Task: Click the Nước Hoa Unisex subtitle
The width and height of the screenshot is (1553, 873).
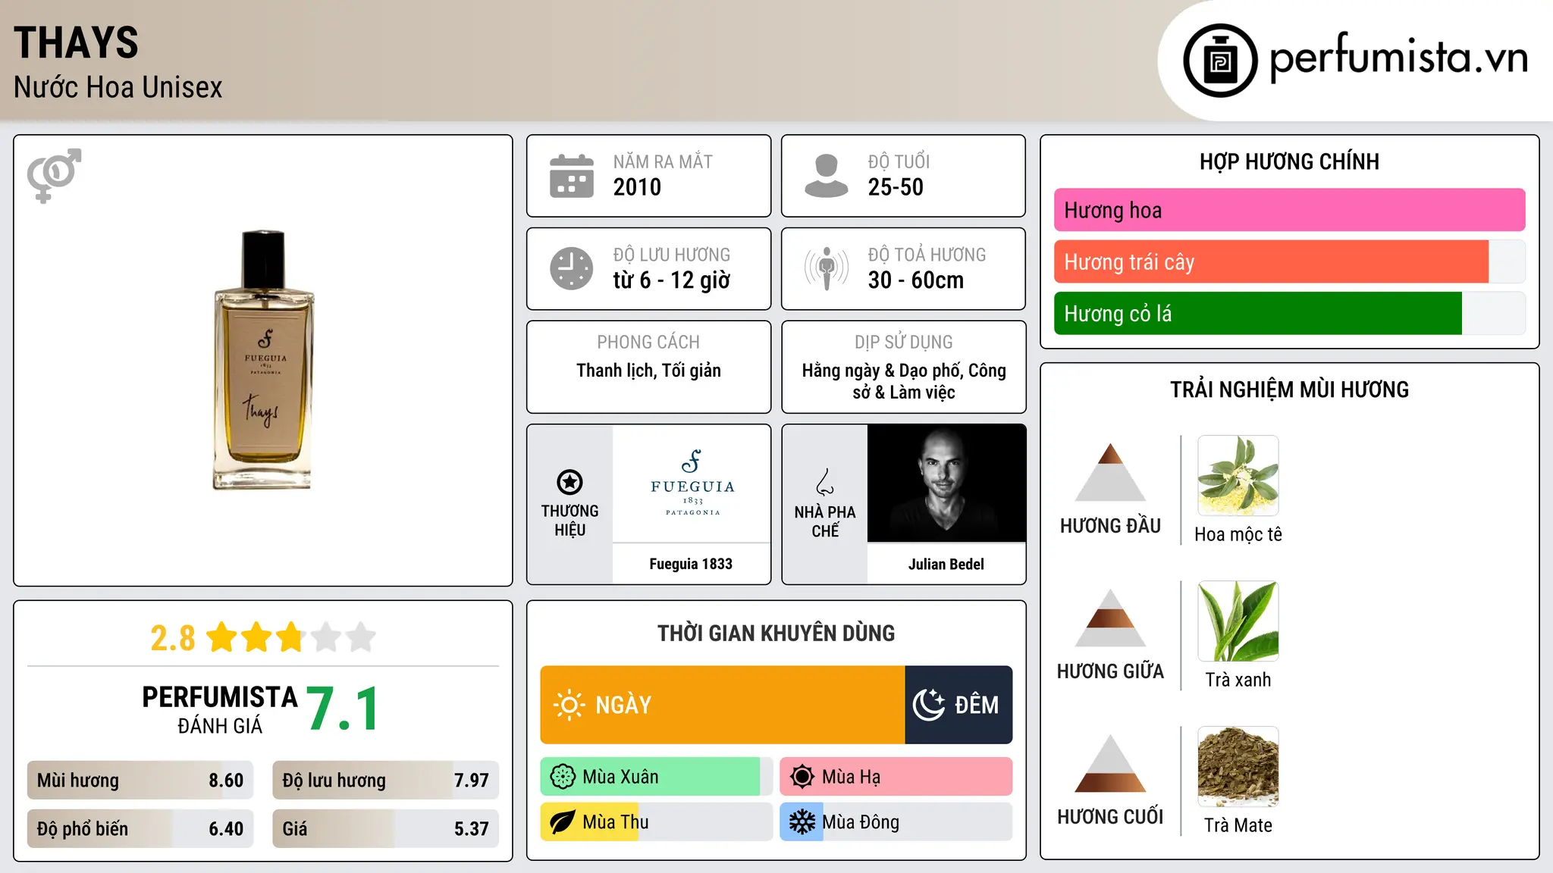Action: tap(118, 88)
